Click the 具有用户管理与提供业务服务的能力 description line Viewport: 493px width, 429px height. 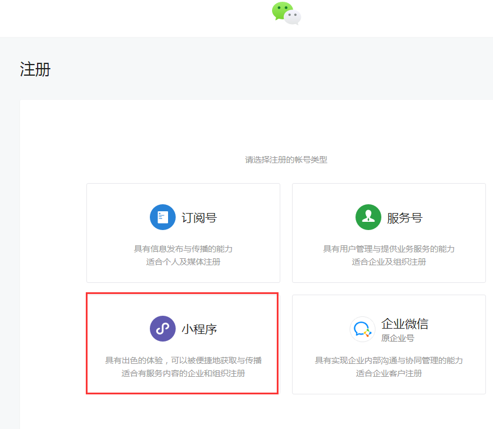(389, 249)
